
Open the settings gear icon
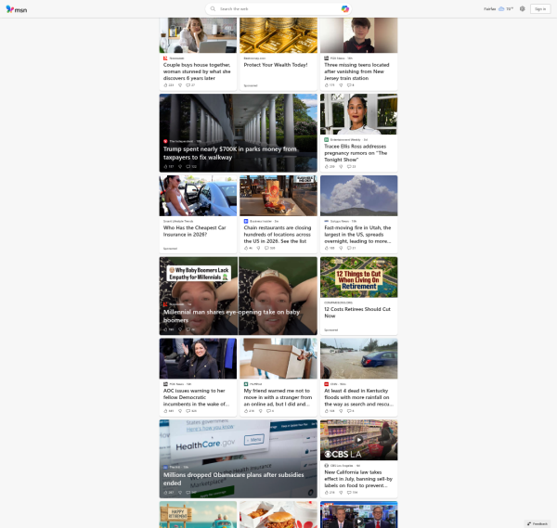522,9
